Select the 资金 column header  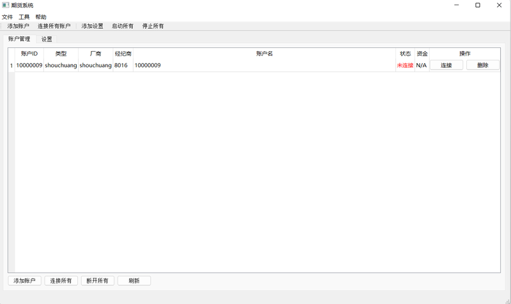coord(422,54)
